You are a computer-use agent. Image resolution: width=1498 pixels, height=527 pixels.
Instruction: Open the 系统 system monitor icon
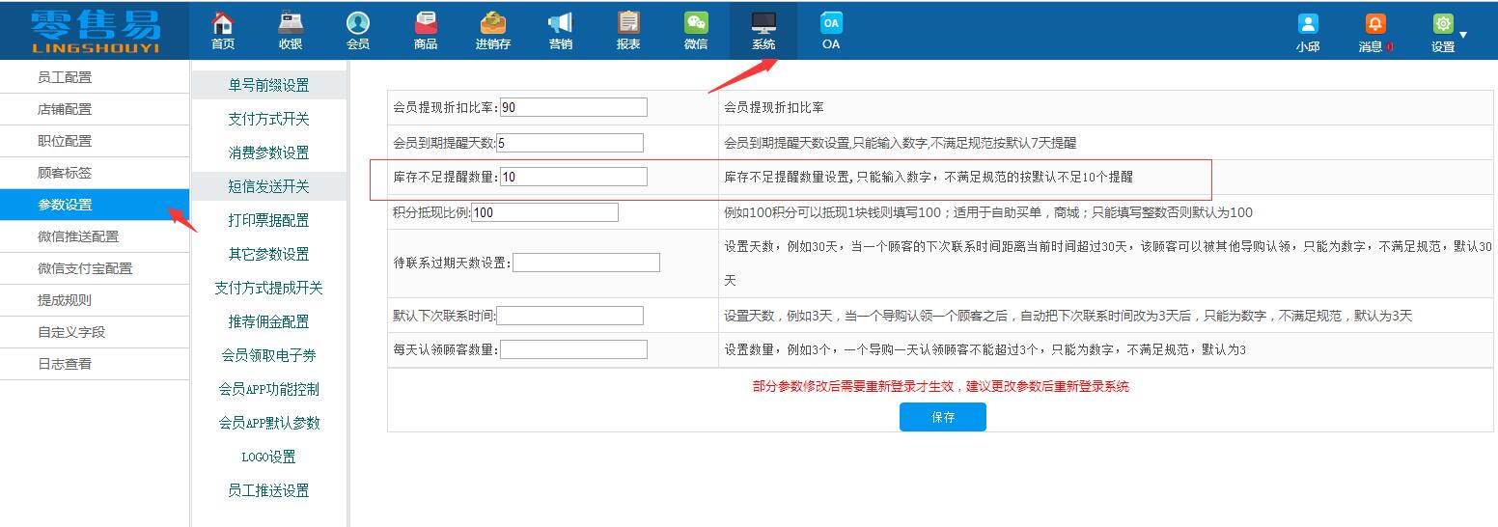[x=763, y=31]
